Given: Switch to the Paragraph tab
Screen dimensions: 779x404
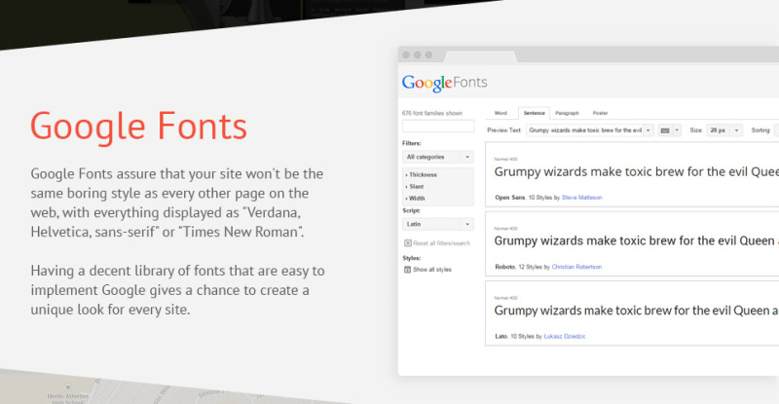Looking at the screenshot, I should tap(567, 113).
